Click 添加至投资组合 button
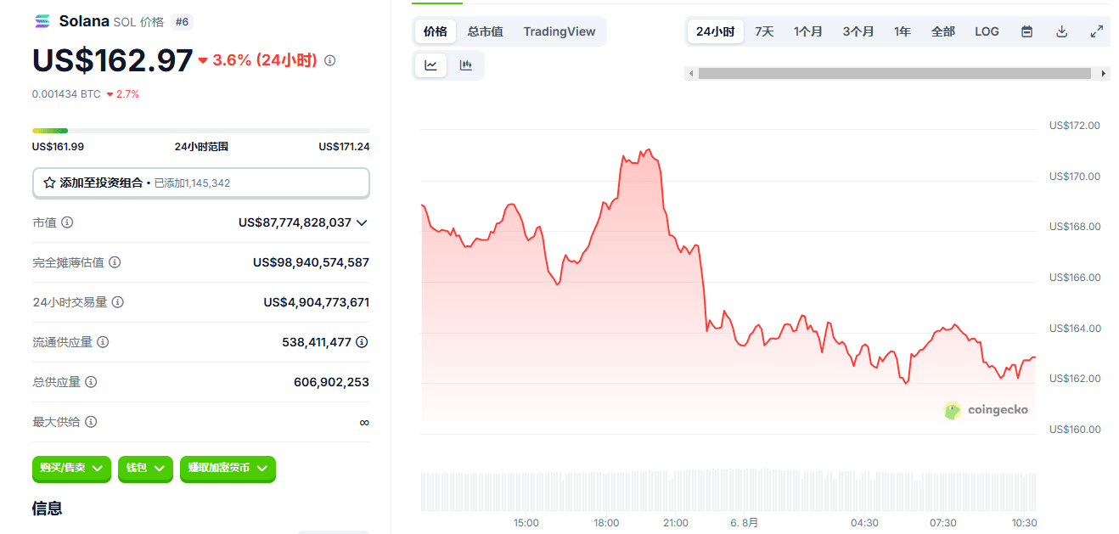This screenshot has height=534, width=1119. (201, 183)
